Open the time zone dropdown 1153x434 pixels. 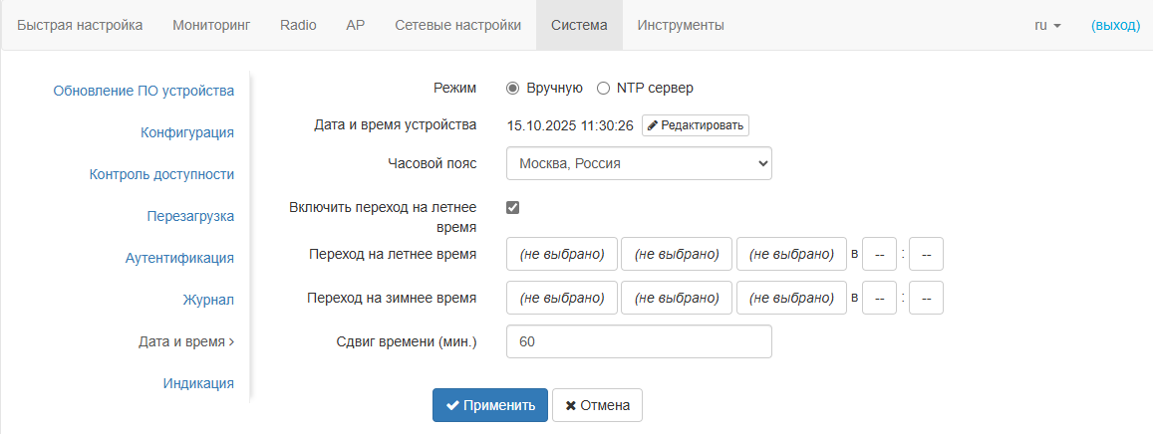[x=639, y=163]
